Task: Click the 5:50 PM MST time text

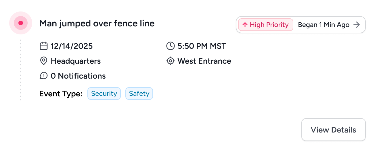Action: pyautogui.click(x=202, y=46)
